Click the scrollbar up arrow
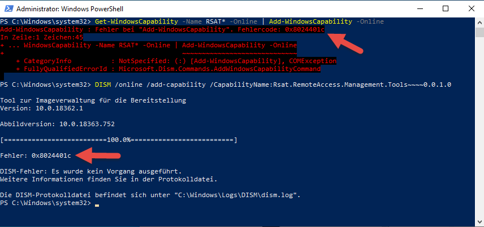Image resolution: width=484 pixels, height=227 pixels. click(478, 22)
